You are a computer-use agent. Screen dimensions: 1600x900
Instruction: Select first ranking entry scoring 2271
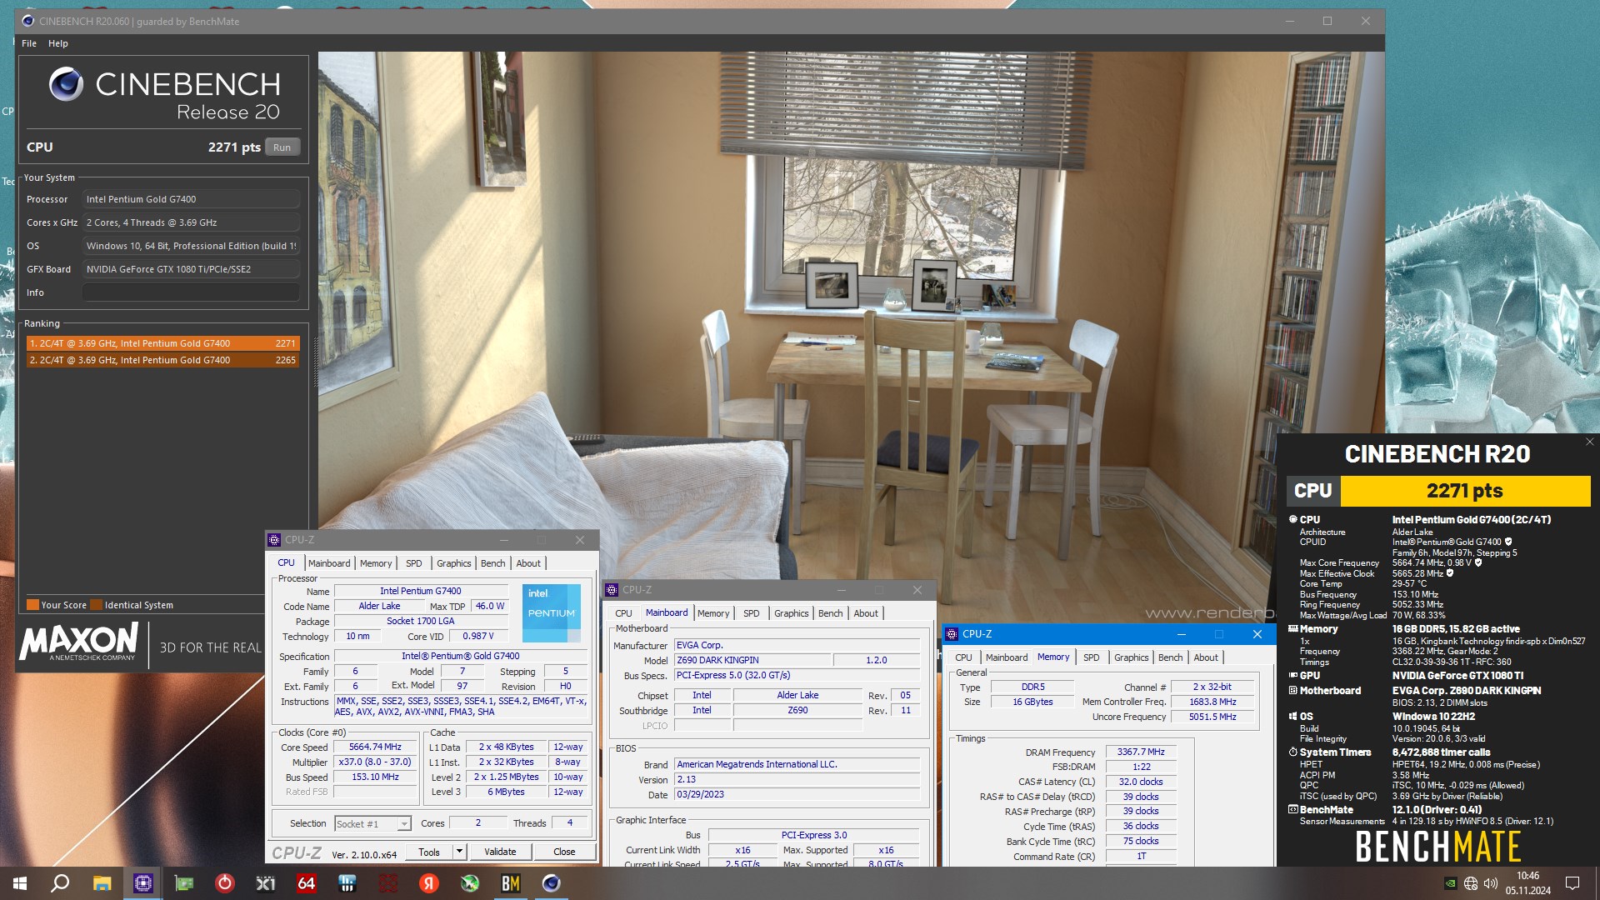[163, 343]
